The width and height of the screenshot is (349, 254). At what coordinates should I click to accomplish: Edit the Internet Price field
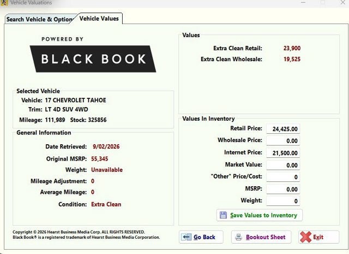283,153
